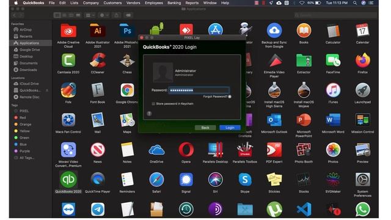Select the Administrator user avatar
The image size is (391, 220).
tap(163, 72)
